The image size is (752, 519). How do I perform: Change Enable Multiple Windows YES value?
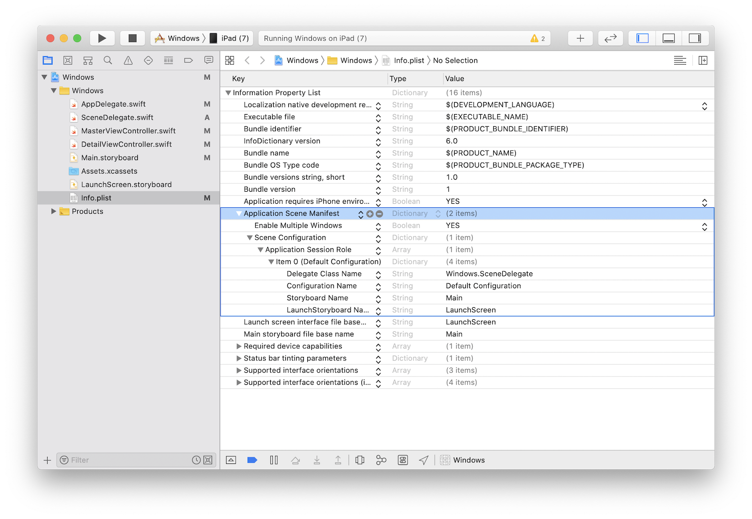coord(704,226)
